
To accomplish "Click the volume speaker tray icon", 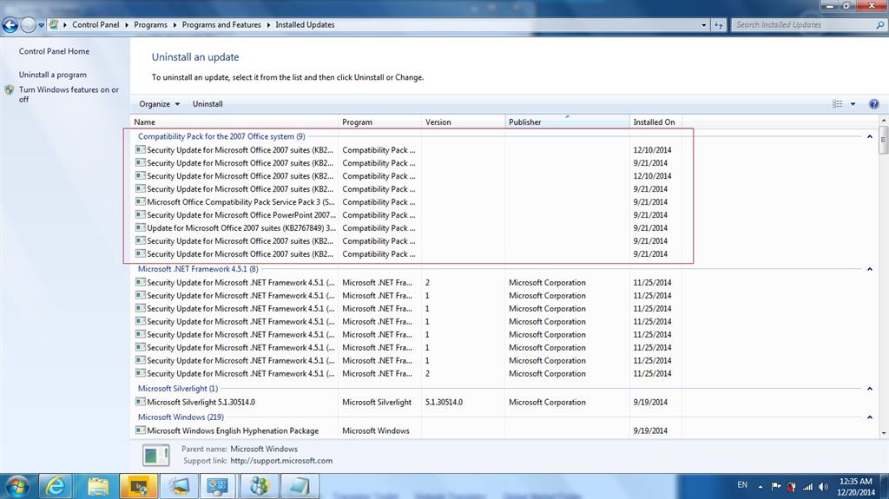I will 823,487.
